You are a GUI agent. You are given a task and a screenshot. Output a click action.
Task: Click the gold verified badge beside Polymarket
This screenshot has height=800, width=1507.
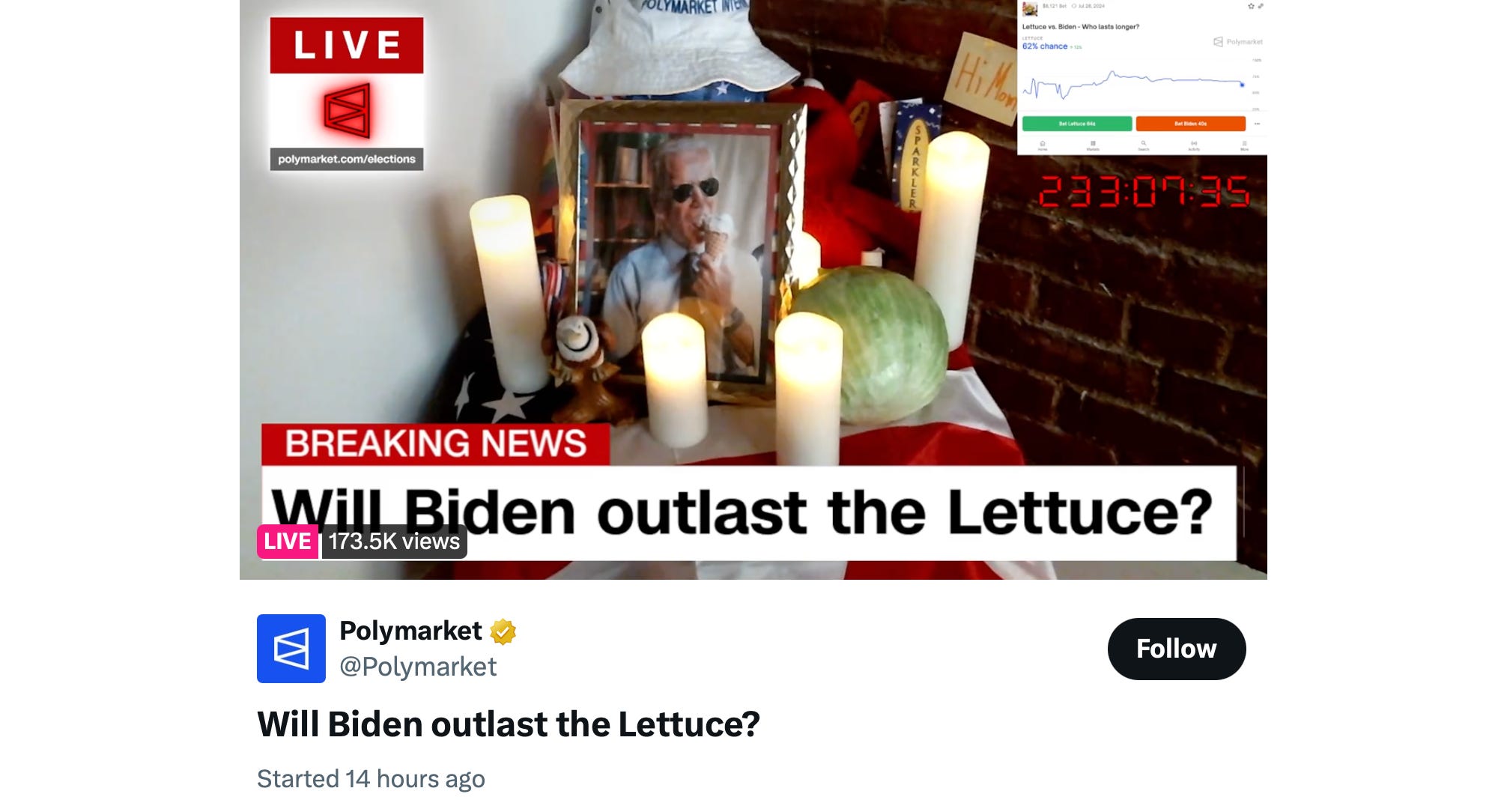(x=503, y=631)
